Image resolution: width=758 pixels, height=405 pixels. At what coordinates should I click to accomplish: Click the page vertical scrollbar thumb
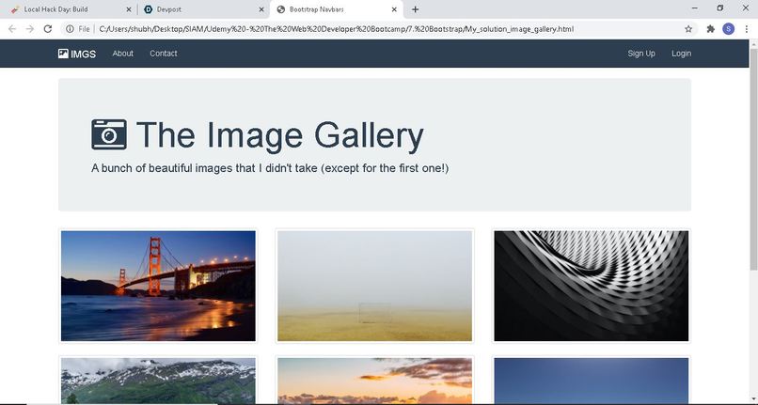[753, 160]
